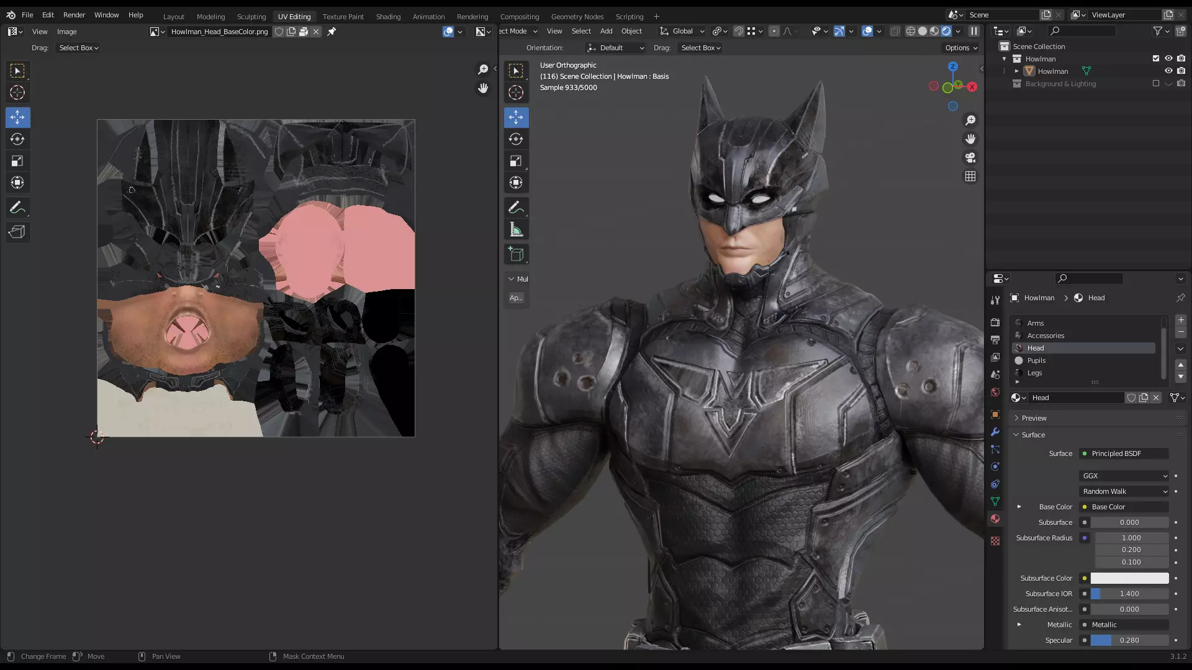
Task: Select the Transform tool in the UV editor
Action: [x=17, y=182]
